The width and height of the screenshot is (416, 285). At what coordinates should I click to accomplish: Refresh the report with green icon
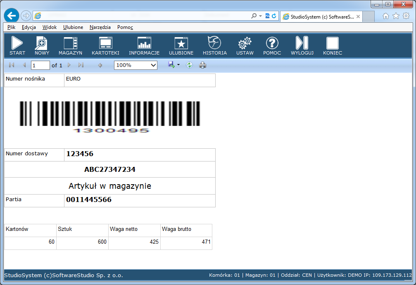click(x=189, y=65)
